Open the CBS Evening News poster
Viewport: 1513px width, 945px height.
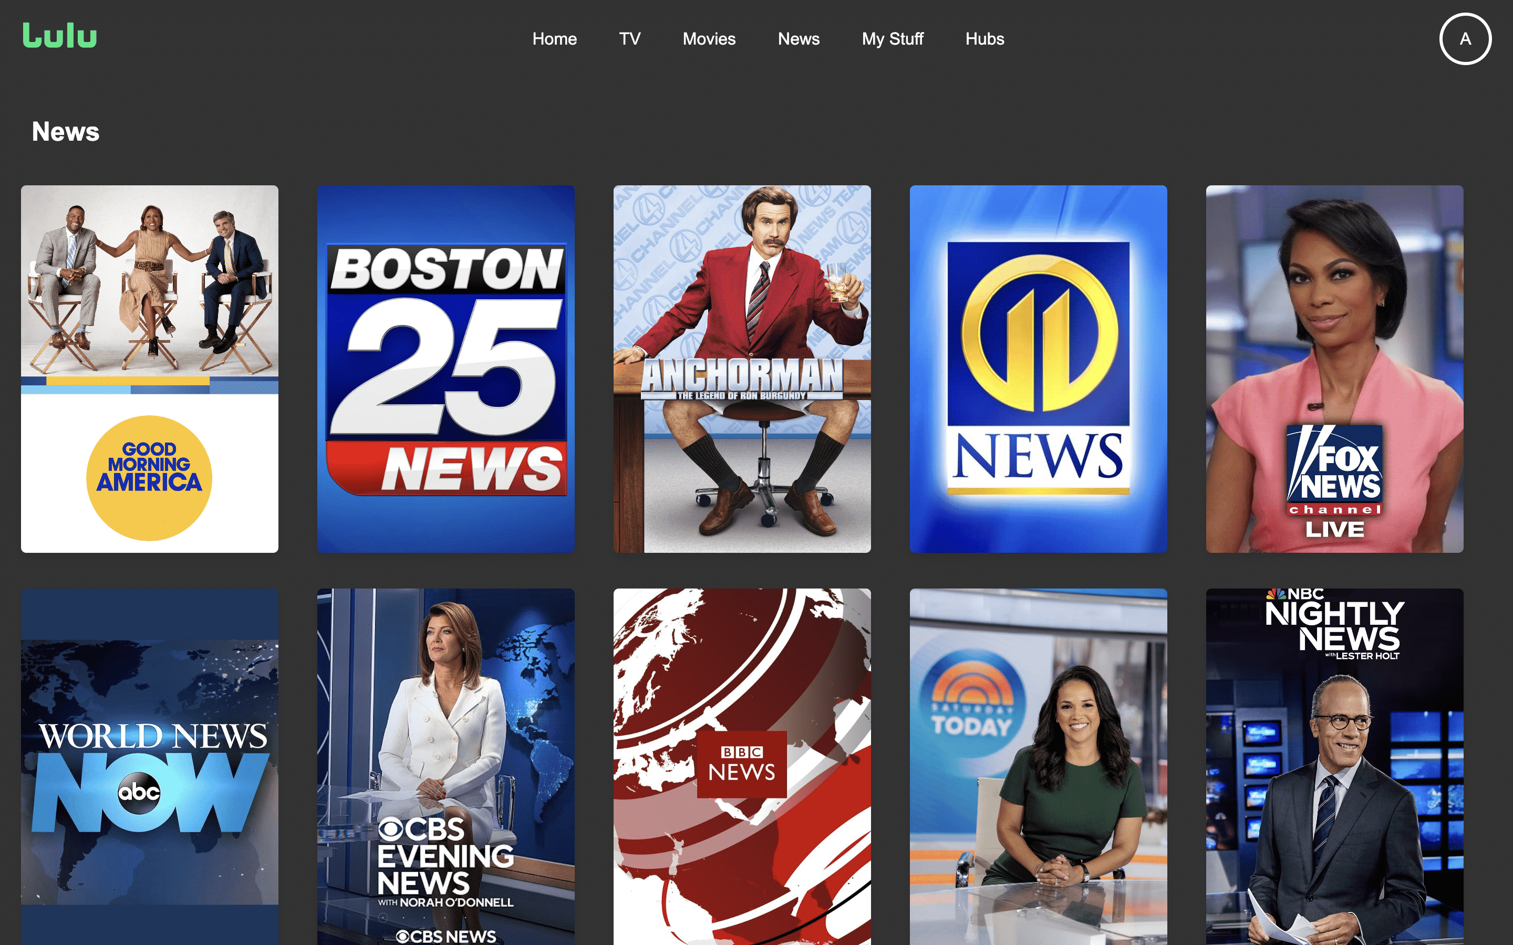(445, 766)
